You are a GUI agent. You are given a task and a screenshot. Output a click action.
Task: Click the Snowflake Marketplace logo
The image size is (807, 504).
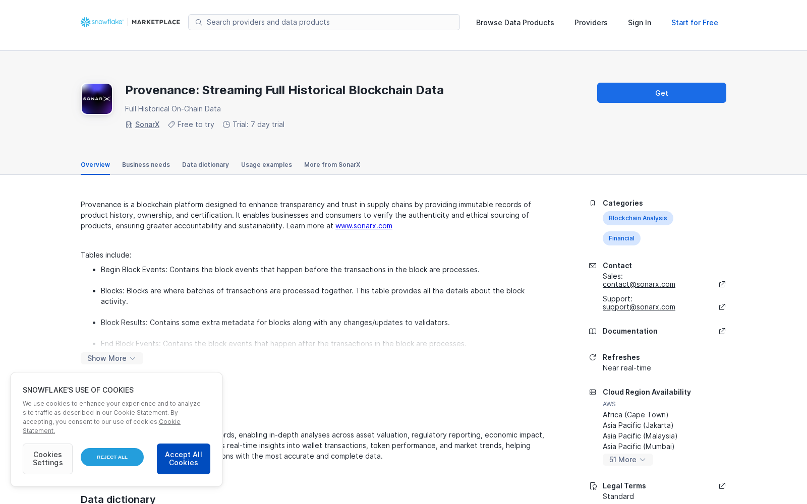[x=130, y=22]
